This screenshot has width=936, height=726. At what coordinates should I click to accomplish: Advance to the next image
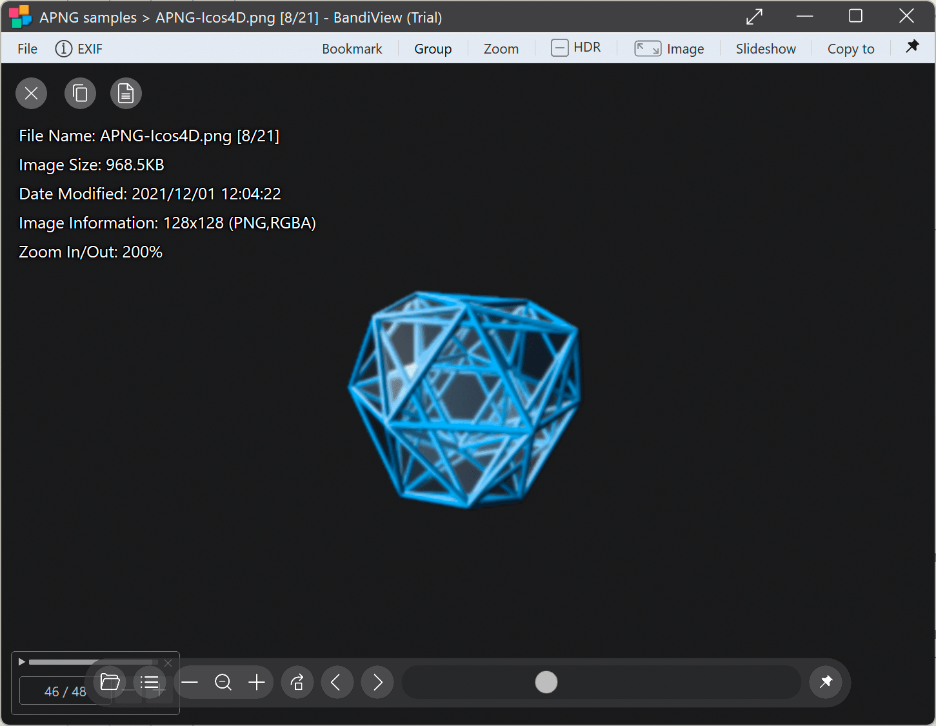click(377, 682)
